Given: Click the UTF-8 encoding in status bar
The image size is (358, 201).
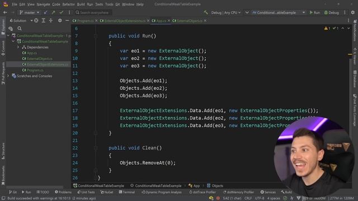Looking at the screenshot, I should 260,198.
